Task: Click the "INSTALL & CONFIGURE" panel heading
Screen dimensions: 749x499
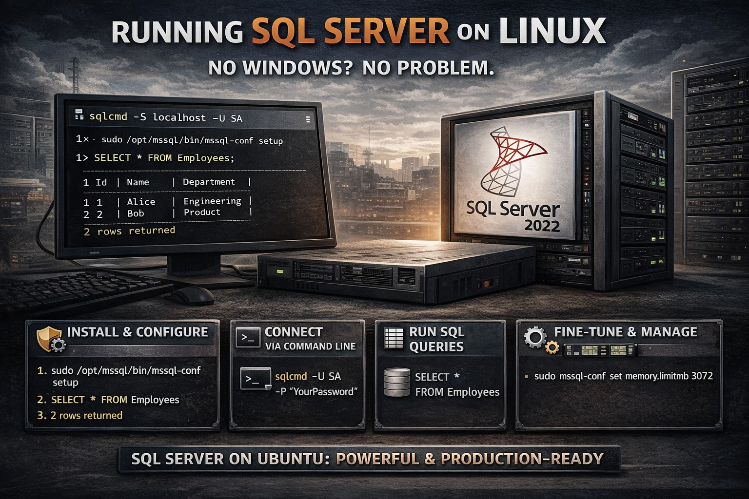Action: pyautogui.click(x=138, y=332)
